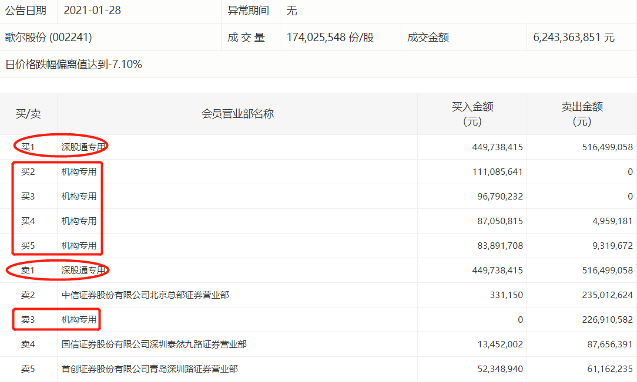Select the 成交金额 value 6,243,363,851 元
Viewport: 637px width, 382px height.
574,38
